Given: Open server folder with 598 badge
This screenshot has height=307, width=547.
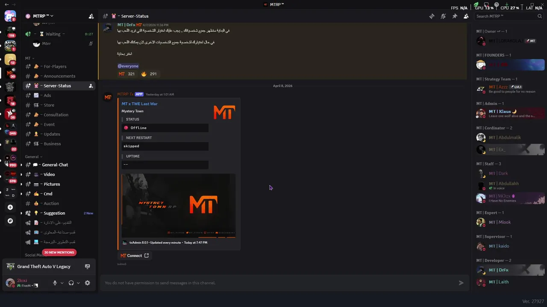Looking at the screenshot, I should pyautogui.click(x=10, y=176).
